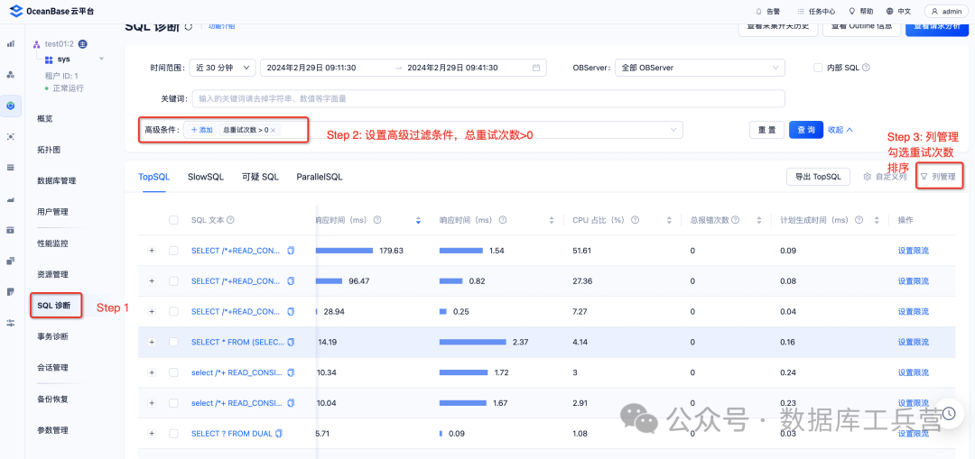Tick checkbox of SELECT * FROM (SELEC row
975x459 pixels.
[x=173, y=342]
